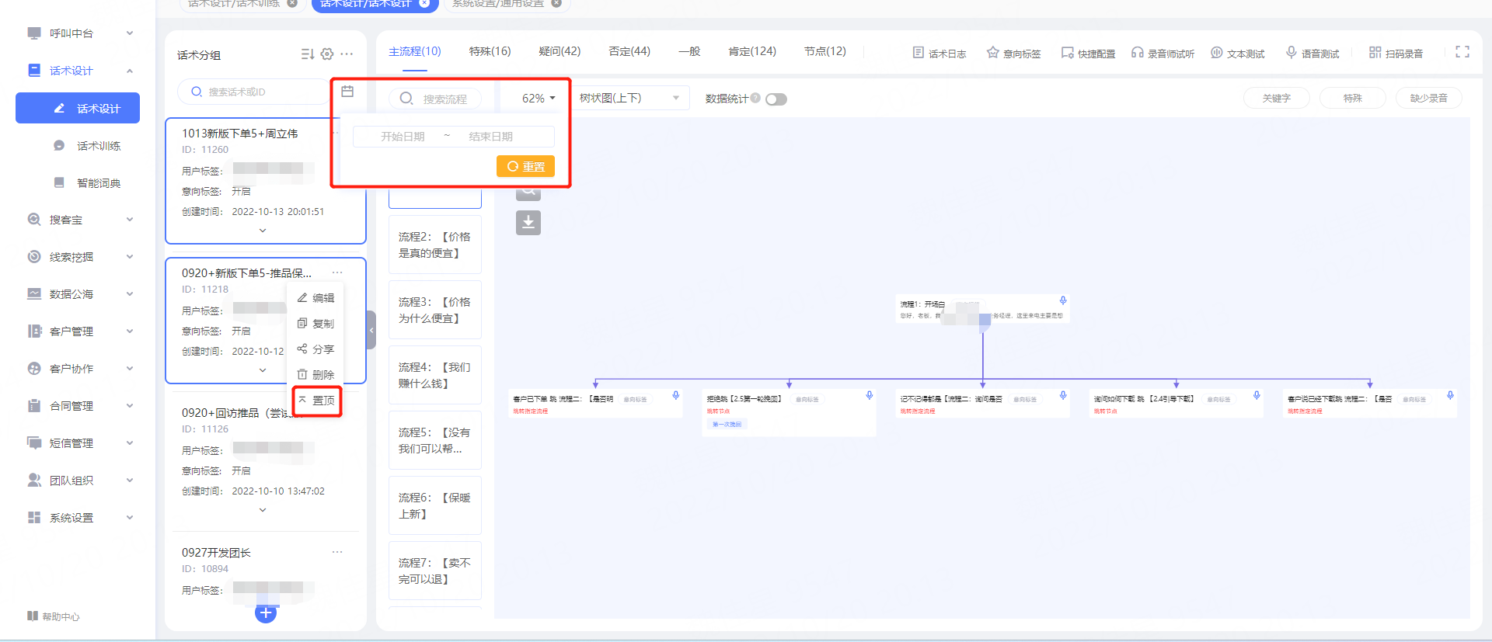1492x642 pixels.
Task: Click the download icon beside the flow canvas
Action: 528,223
